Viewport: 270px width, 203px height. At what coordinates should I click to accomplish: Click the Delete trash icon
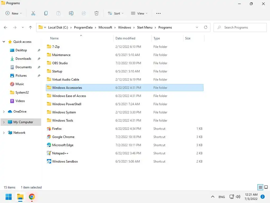coord(97,13)
